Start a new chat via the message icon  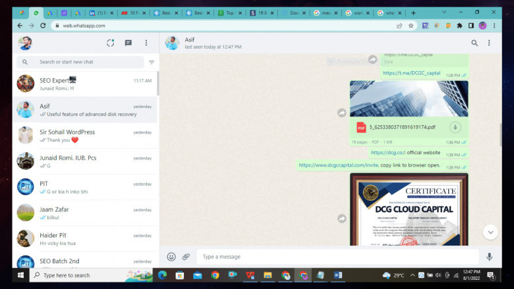(x=128, y=43)
